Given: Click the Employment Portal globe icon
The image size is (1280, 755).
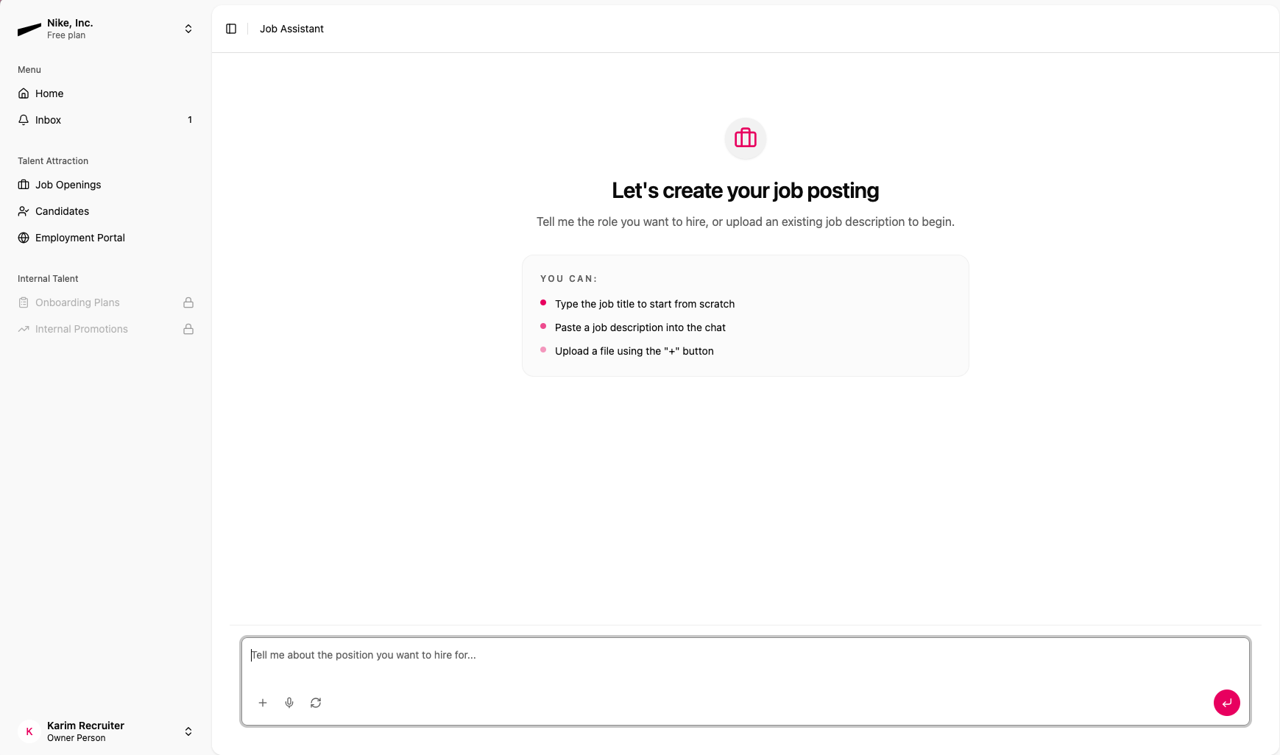Looking at the screenshot, I should click(x=24, y=238).
